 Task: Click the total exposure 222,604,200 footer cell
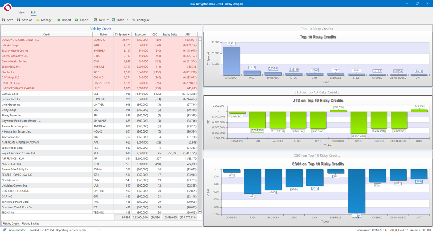point(140,217)
